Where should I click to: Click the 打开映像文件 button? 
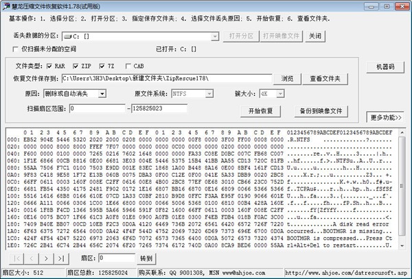[281, 36]
